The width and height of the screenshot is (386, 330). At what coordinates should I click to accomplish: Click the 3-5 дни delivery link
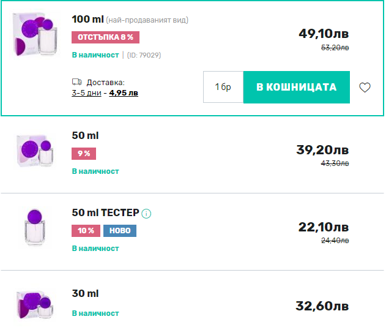click(86, 93)
